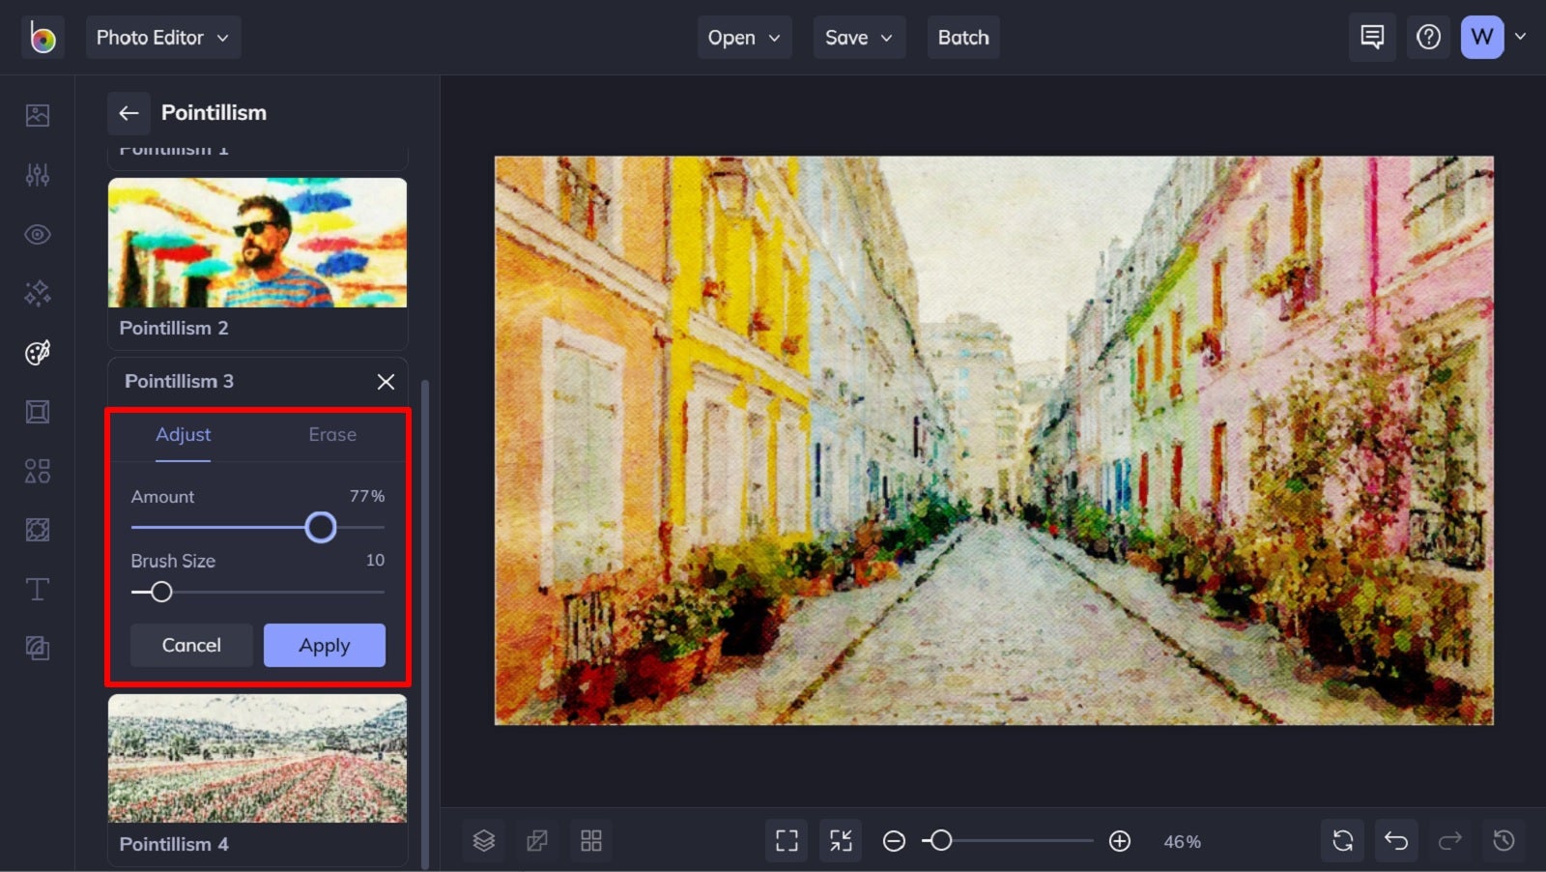Click the Batch button
Image resolution: width=1546 pixels, height=872 pixels.
point(962,37)
